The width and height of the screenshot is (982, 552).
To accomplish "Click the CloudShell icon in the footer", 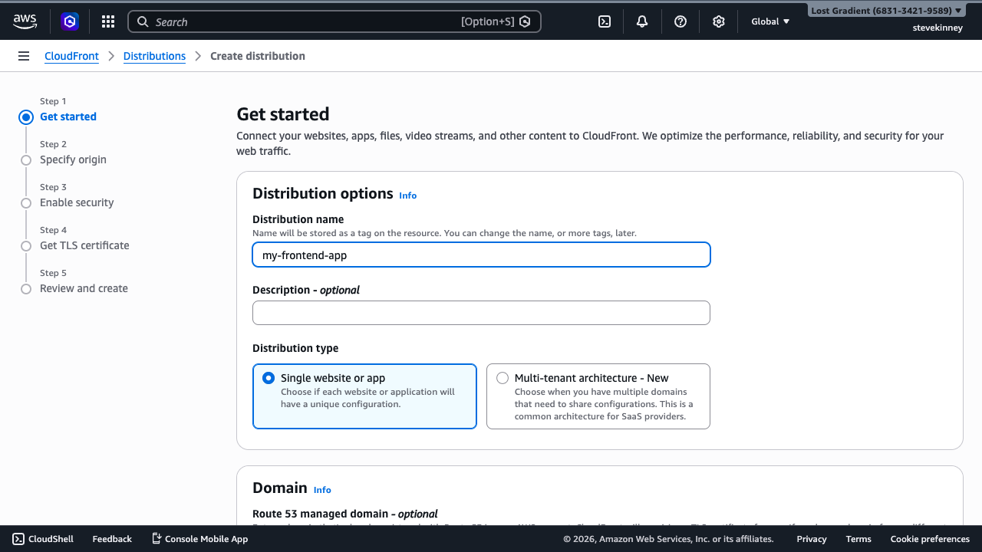I will (x=18, y=539).
